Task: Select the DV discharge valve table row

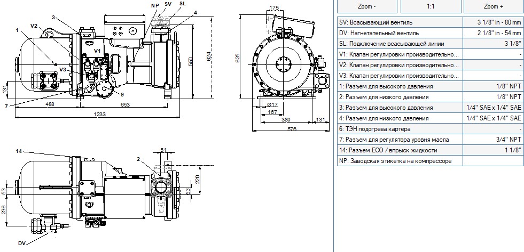Action: [429, 34]
